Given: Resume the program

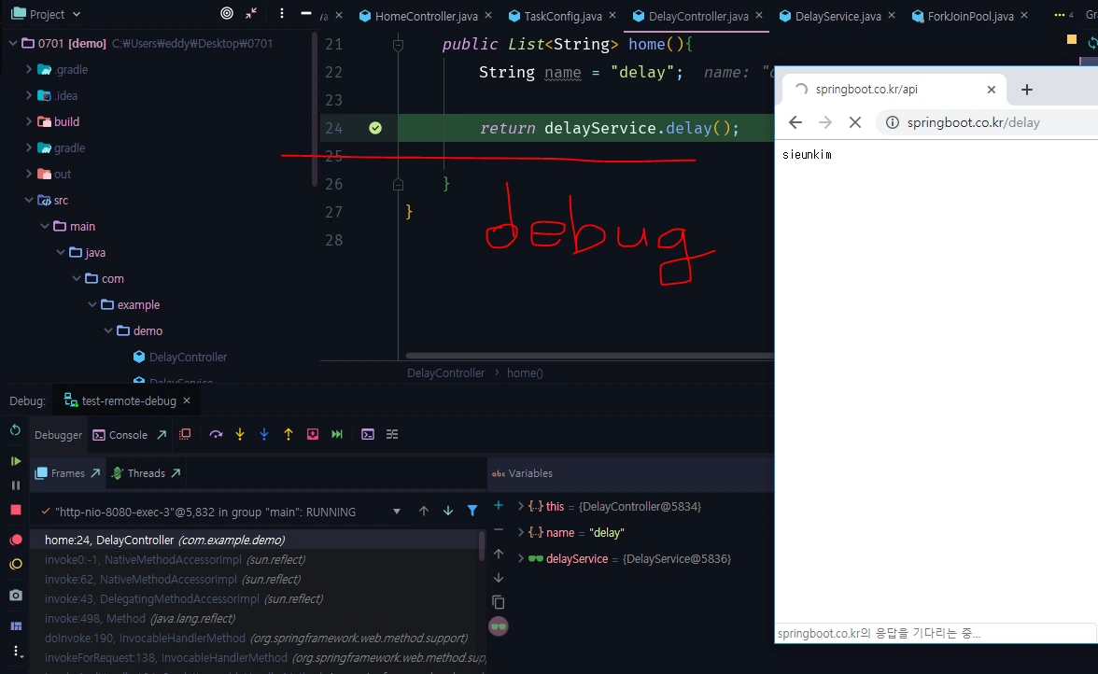Looking at the screenshot, I should (x=15, y=461).
